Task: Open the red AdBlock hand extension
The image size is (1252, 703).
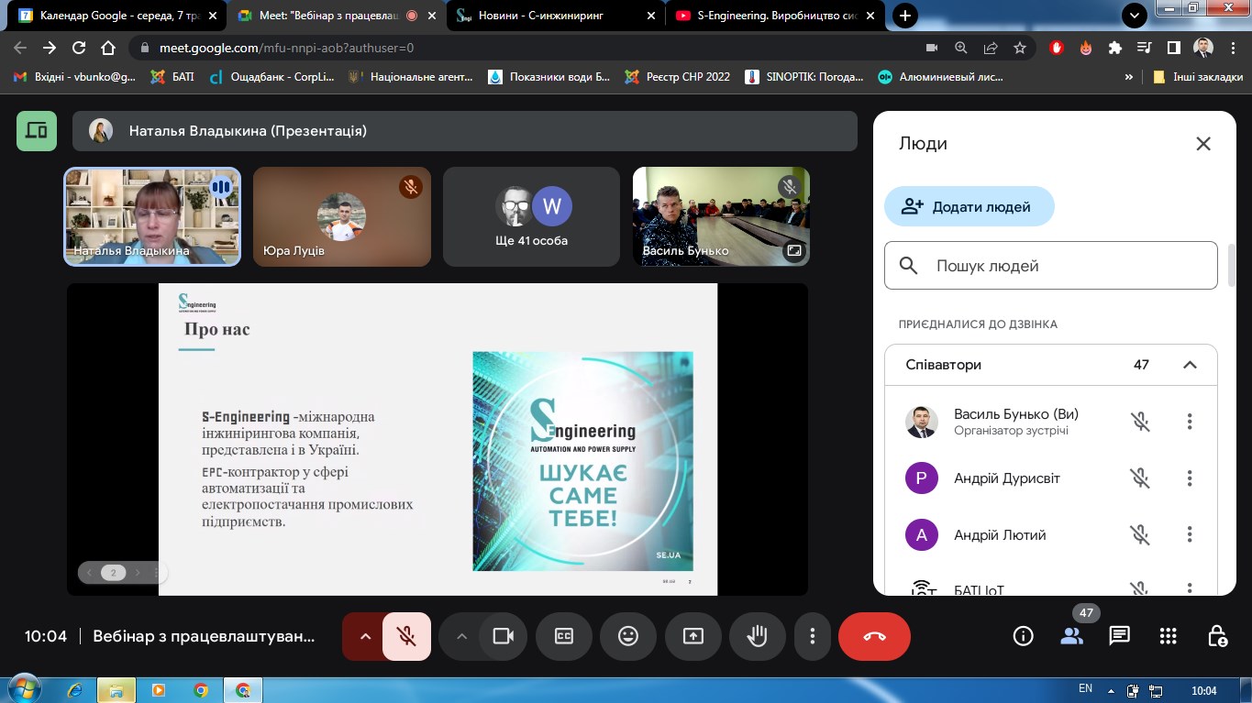Action: 1057,48
